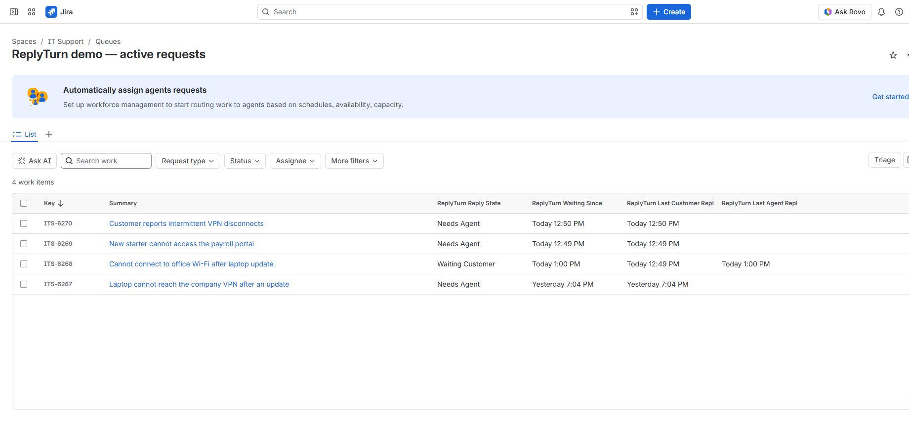Open Customer reports intermittent VPN disconnects
This screenshot has width=909, height=444.
[186, 223]
